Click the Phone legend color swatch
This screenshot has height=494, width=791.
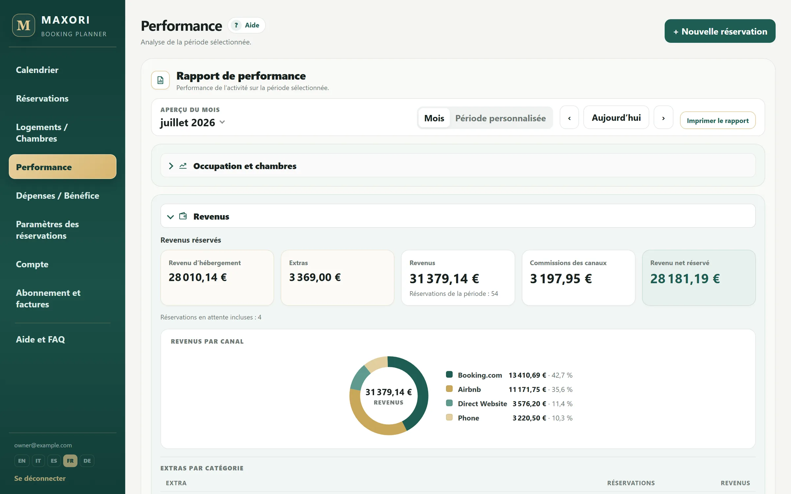click(x=449, y=417)
